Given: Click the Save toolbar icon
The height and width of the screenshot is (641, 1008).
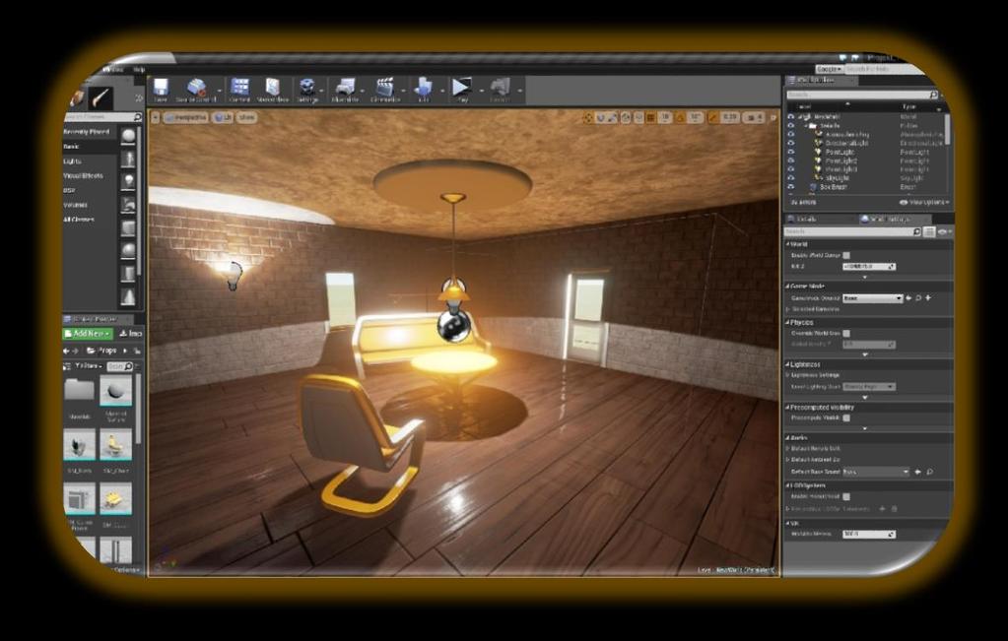Looking at the screenshot, I should click(x=161, y=88).
